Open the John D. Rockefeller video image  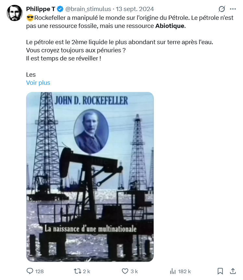[90, 177]
